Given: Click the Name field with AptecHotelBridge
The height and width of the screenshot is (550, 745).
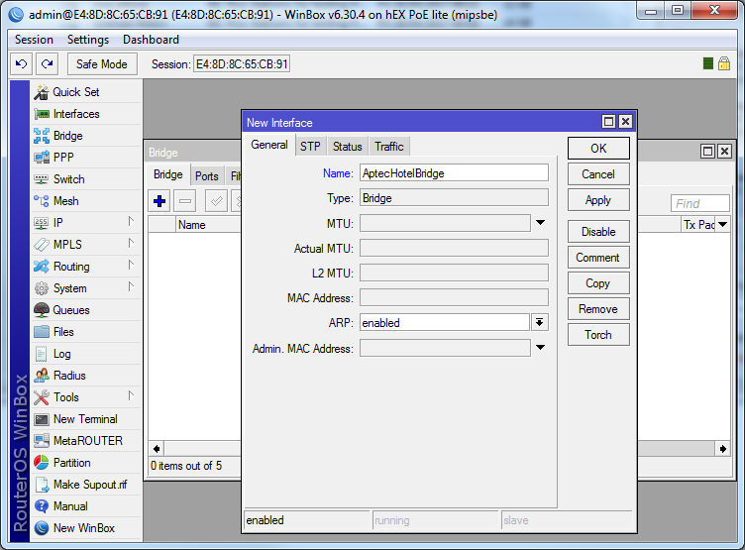Looking at the screenshot, I should point(454,173).
